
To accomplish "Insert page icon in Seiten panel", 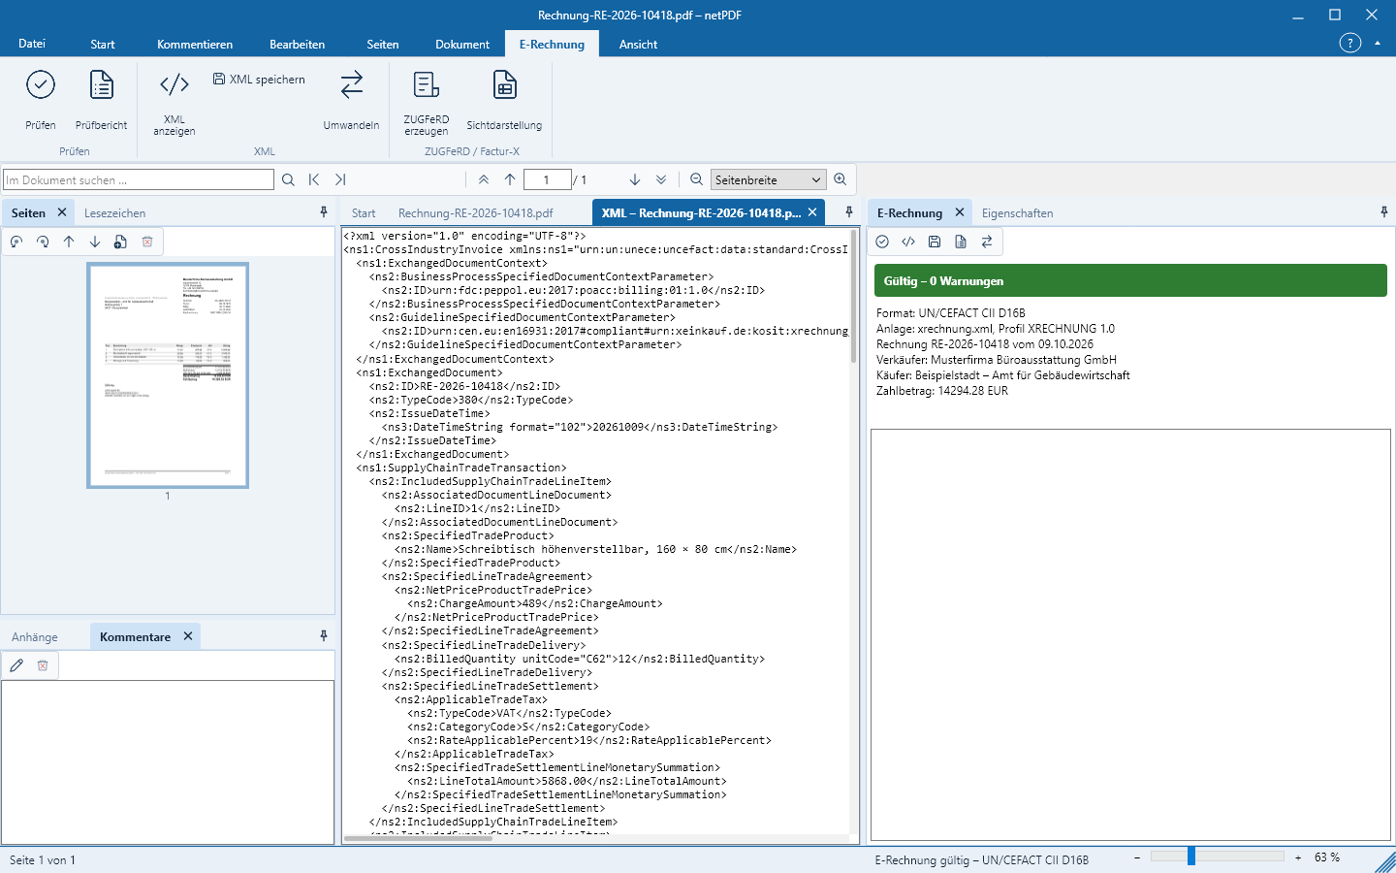I will [x=120, y=242].
